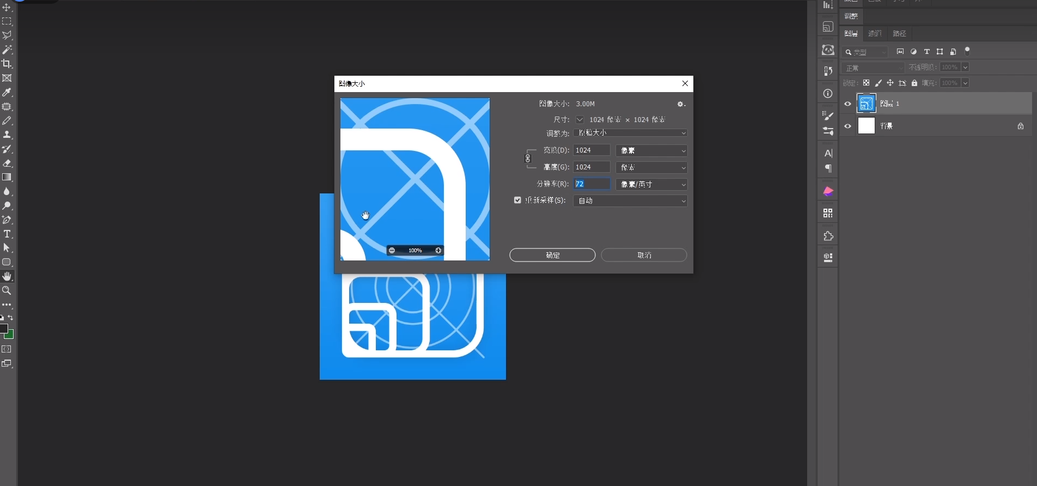The width and height of the screenshot is (1037, 486).
Task: Select the Pen tool
Action: click(x=7, y=220)
